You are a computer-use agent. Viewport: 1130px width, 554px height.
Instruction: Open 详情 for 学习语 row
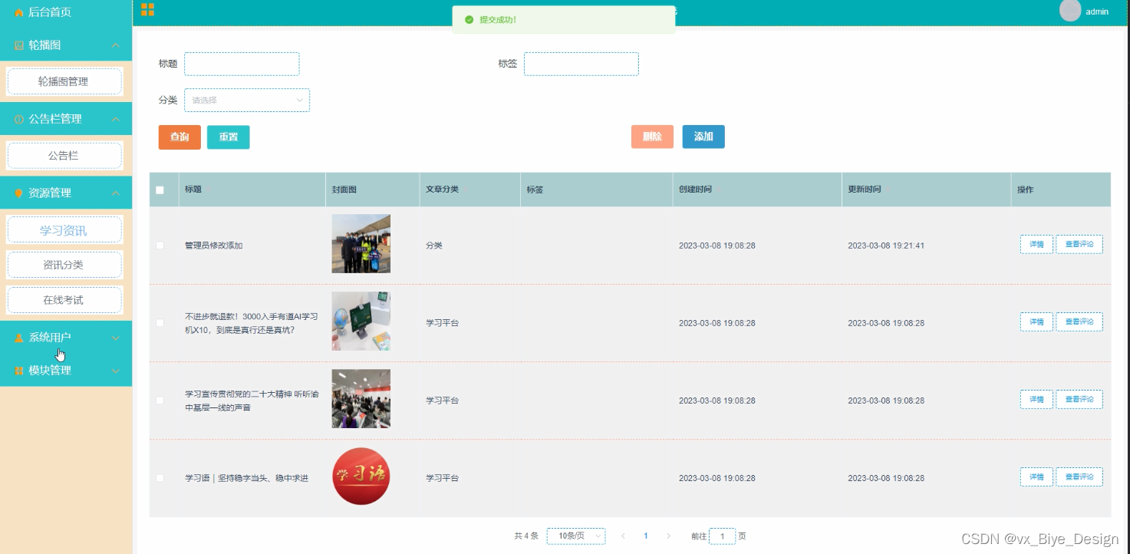(x=1036, y=477)
